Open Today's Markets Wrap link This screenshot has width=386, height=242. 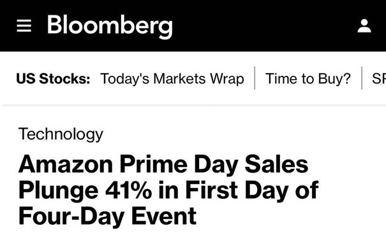click(172, 79)
